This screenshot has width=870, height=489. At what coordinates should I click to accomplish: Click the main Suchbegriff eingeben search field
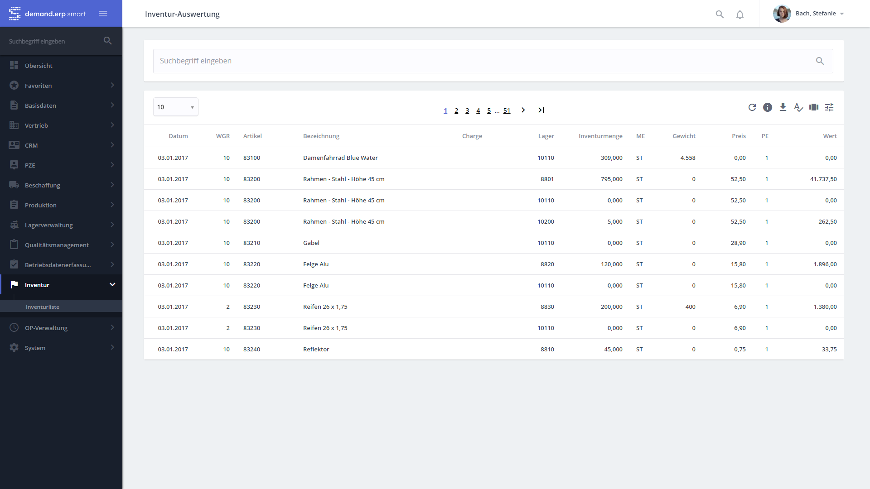485,61
